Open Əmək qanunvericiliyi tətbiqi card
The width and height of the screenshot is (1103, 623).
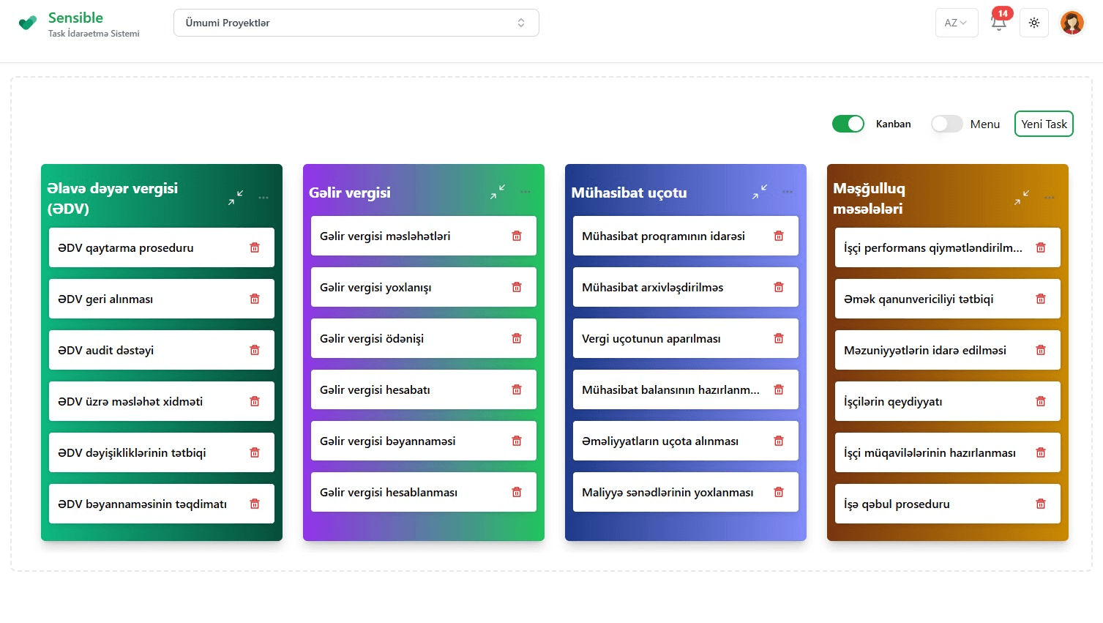pos(948,299)
